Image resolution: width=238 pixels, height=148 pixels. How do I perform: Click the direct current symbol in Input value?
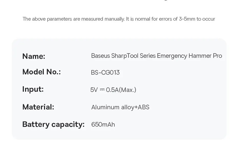(102, 90)
